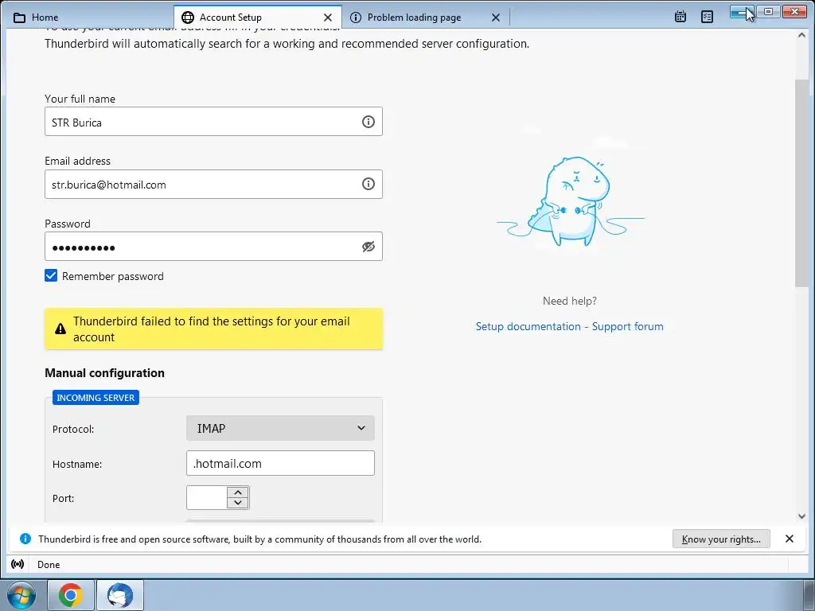Close the Account Setup tab

point(327,18)
